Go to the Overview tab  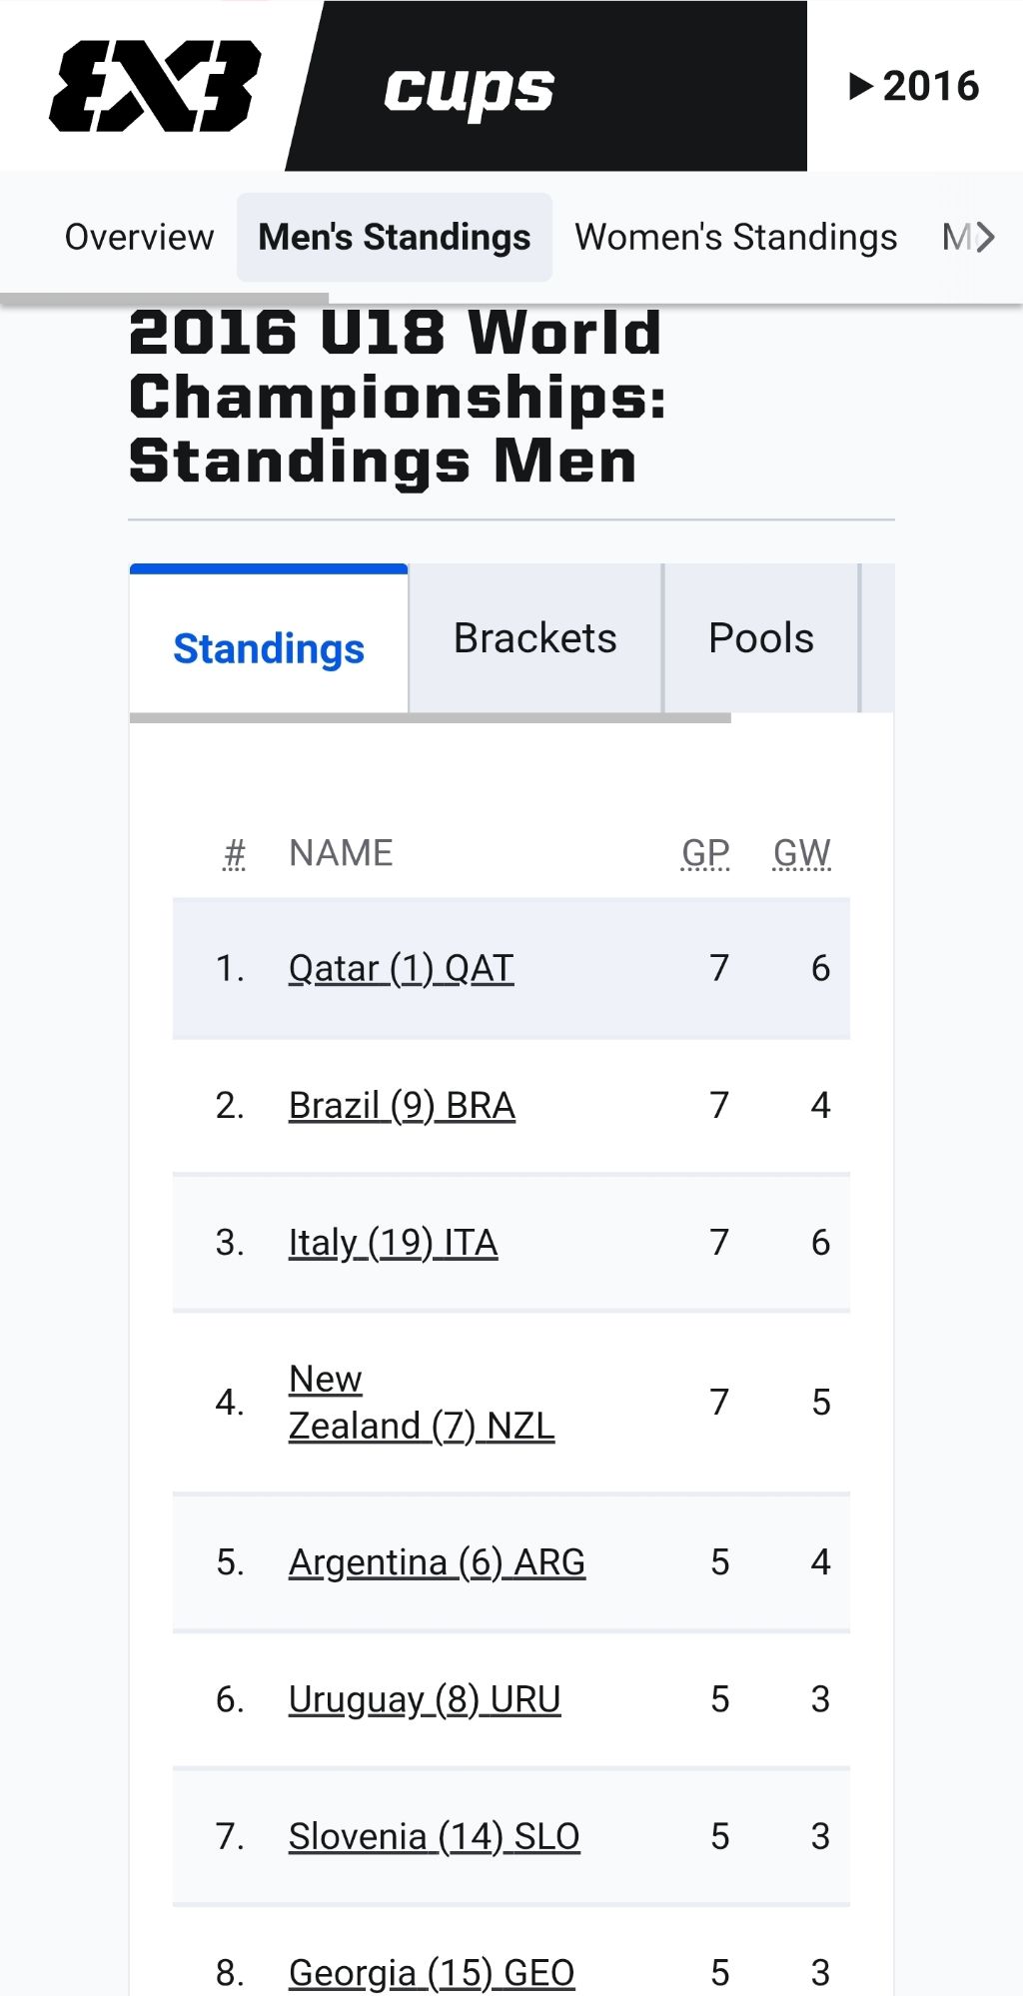point(139,238)
